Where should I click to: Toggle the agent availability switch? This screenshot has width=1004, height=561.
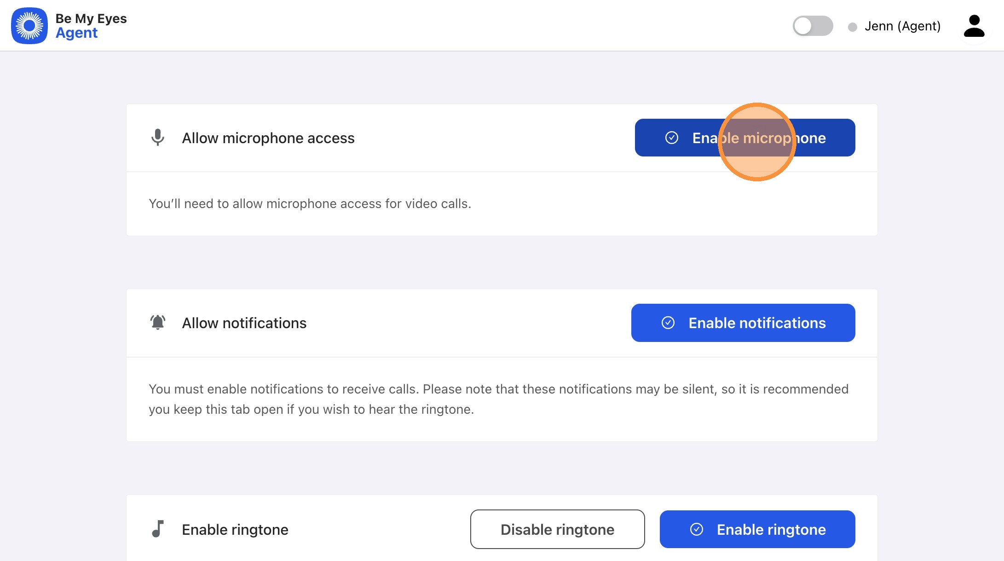(813, 26)
